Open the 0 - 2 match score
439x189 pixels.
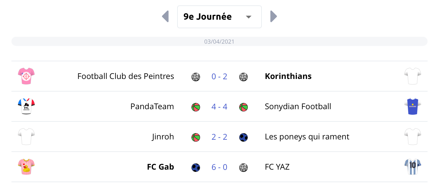click(x=219, y=76)
